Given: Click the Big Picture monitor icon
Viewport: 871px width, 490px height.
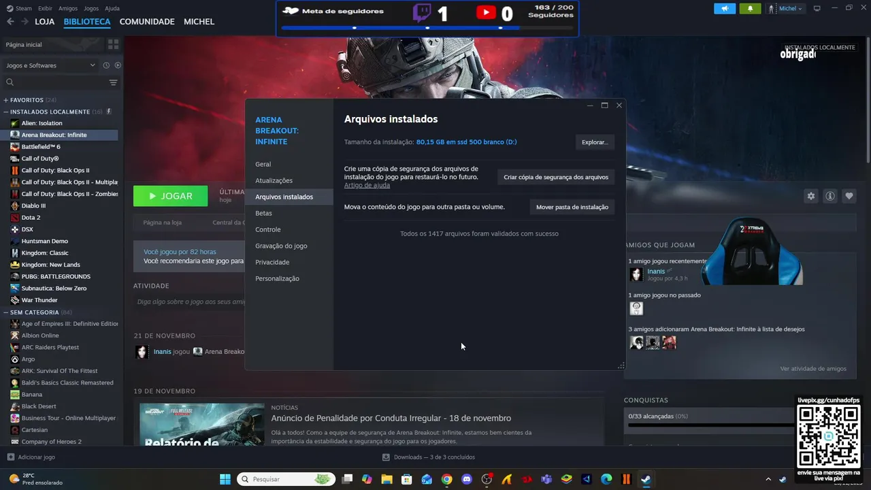Looking at the screenshot, I should click(x=817, y=8).
